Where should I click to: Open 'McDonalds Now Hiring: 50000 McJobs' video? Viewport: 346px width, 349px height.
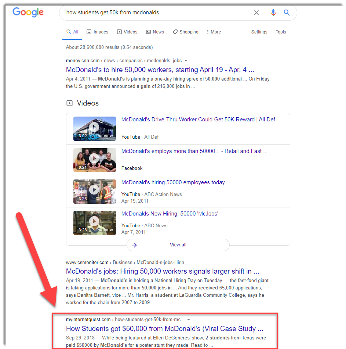pyautogui.click(x=170, y=214)
